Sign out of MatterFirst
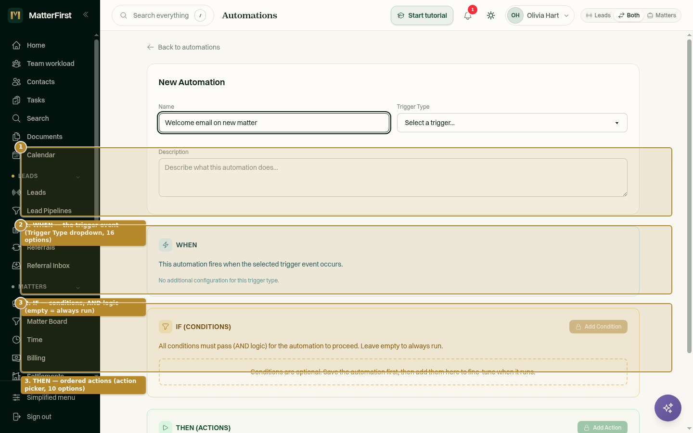Viewport: 693px width, 433px height. (39, 417)
